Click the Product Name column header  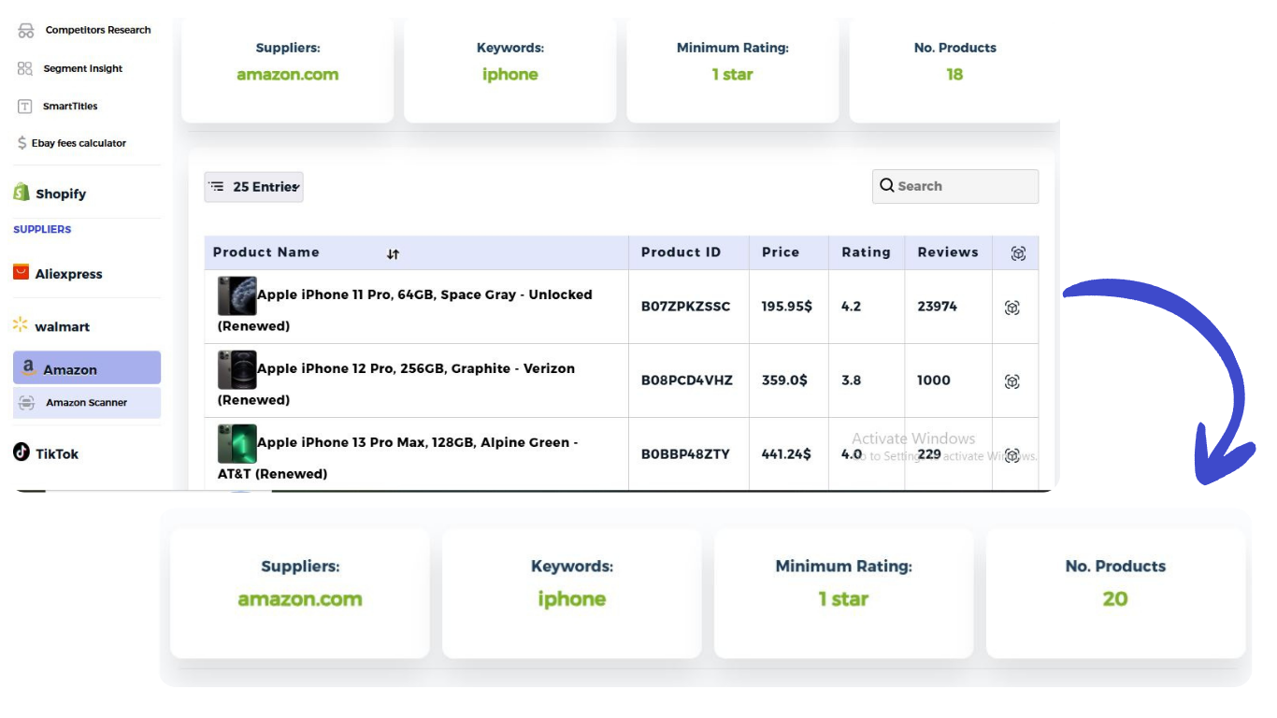tap(266, 252)
